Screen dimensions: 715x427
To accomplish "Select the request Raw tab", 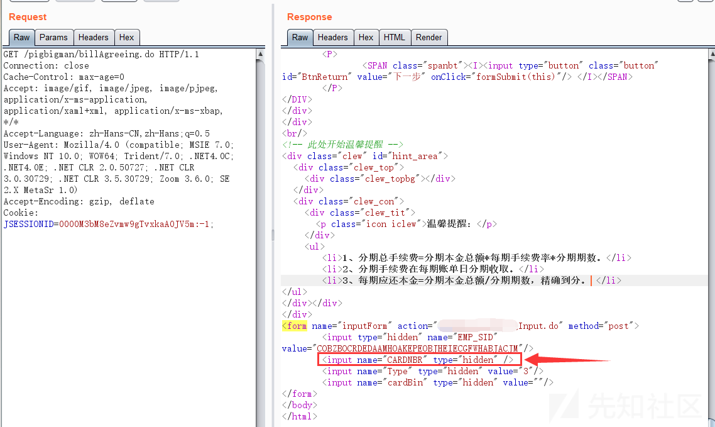I will click(x=22, y=37).
